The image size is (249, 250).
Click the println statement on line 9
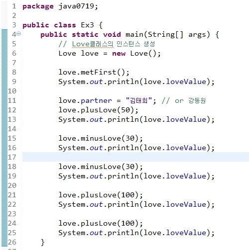(136, 82)
